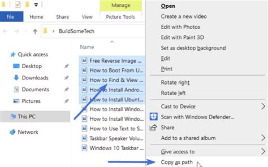This screenshot has width=268, height=167.
Task: Open the Customize Quick Access Toolbar dropdown
Action: tap(36, 5)
